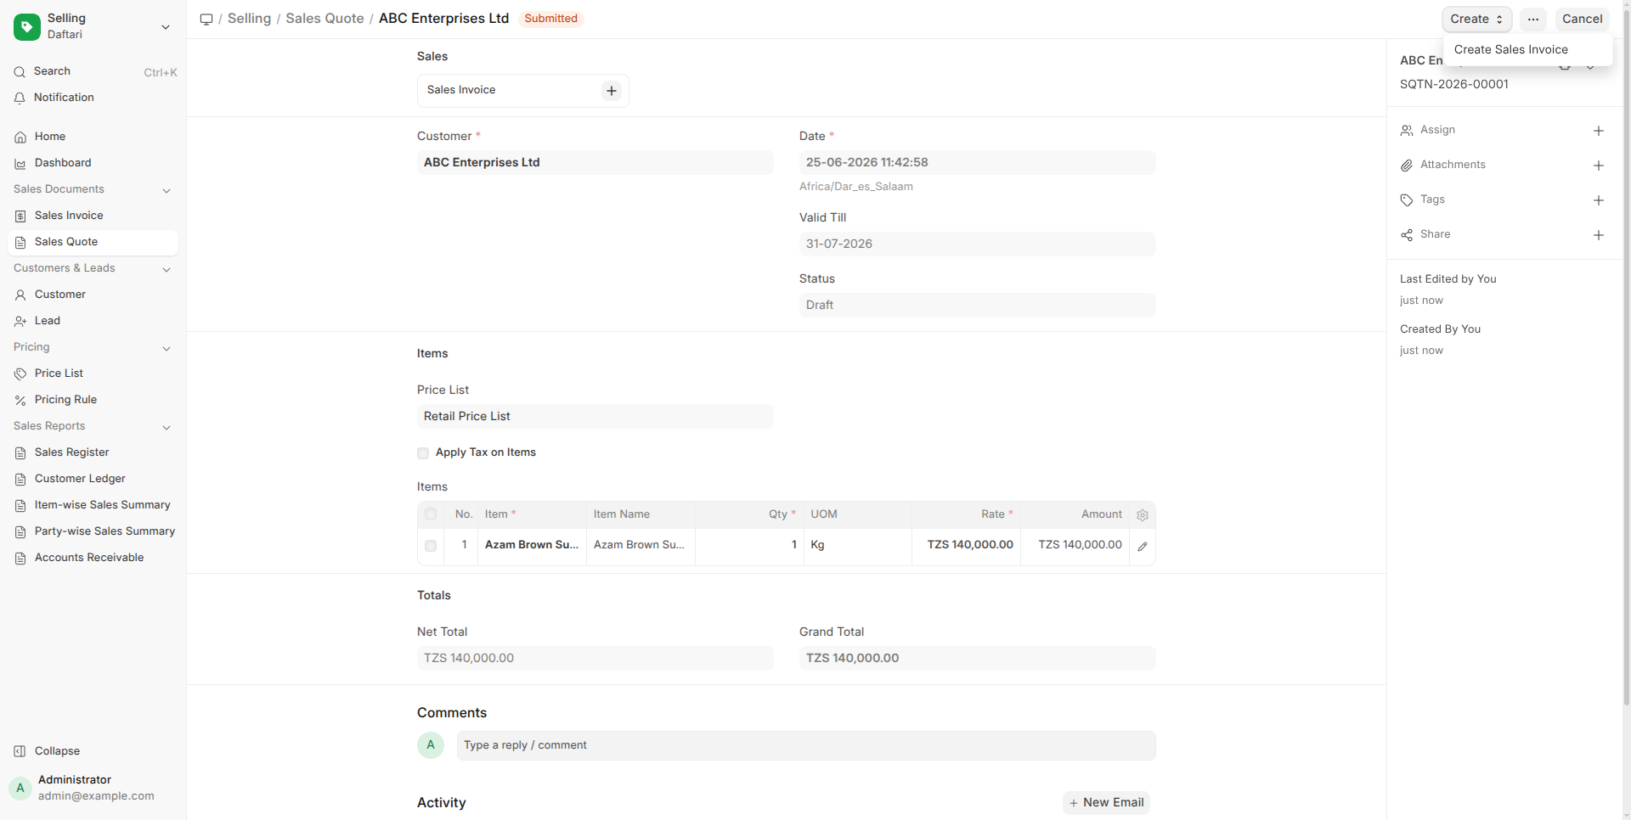Image resolution: width=1631 pixels, height=820 pixels.
Task: Toggle Apply Tax on Items checkbox
Action: (x=423, y=453)
